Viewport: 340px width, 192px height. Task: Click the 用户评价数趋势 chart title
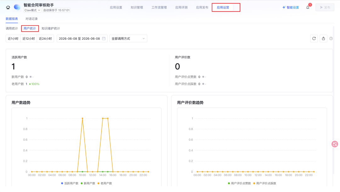click(x=190, y=103)
